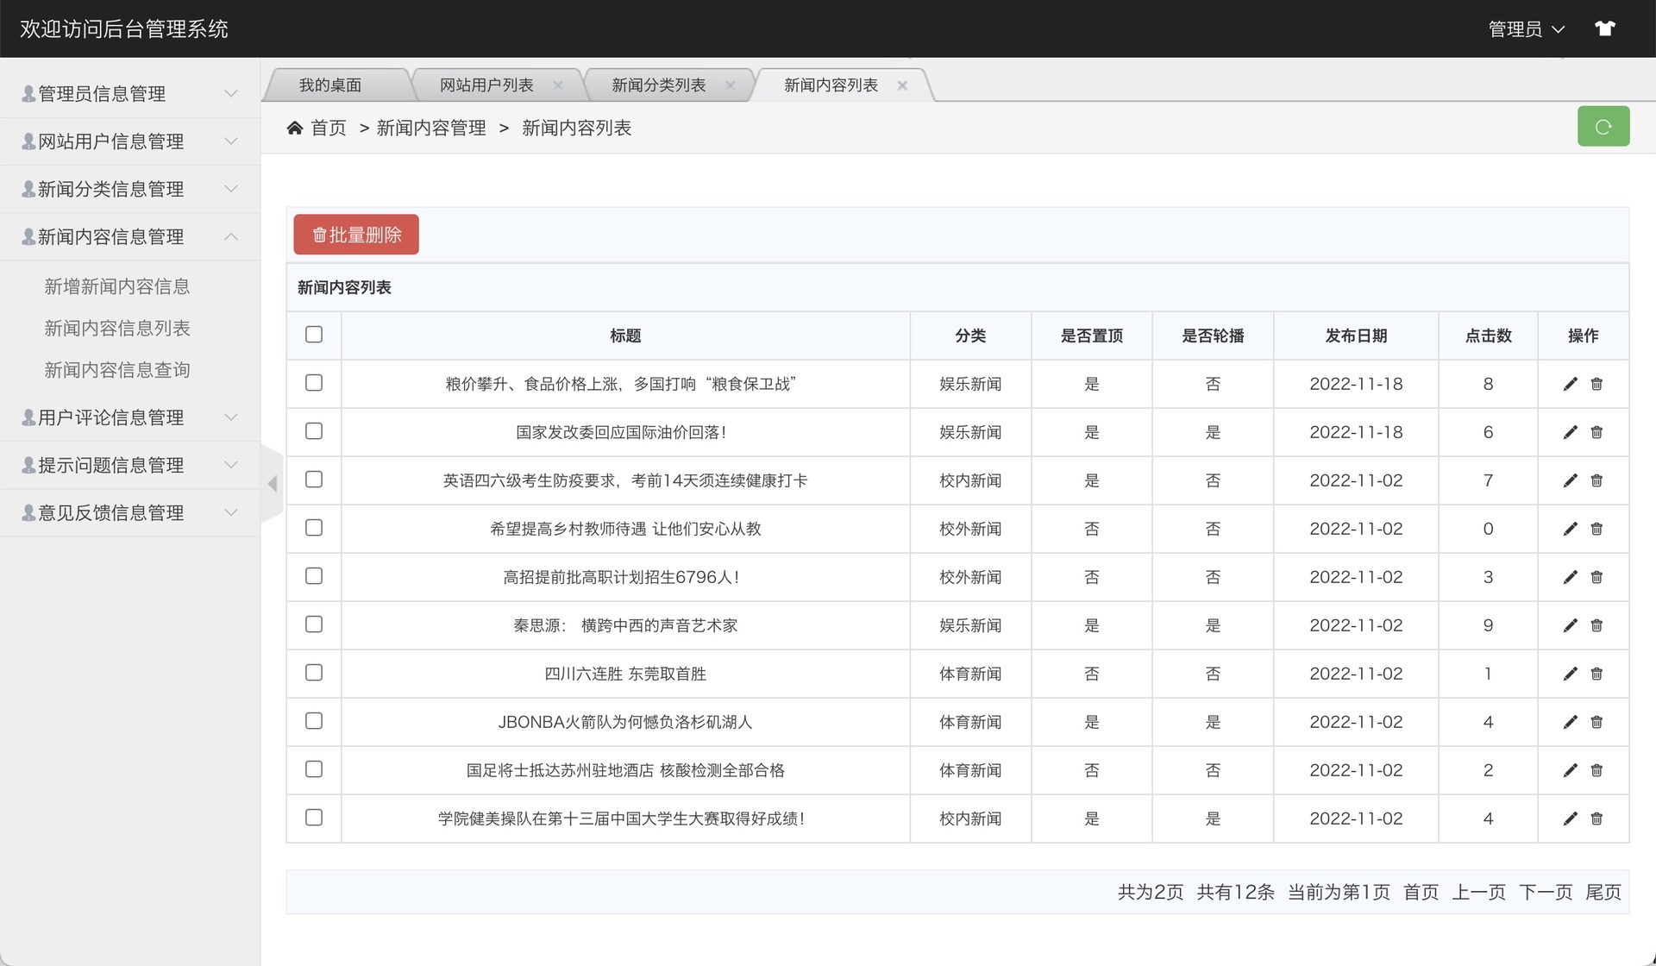Open the 我的桌面 tab
This screenshot has width=1656, height=966.
pos(329,85)
